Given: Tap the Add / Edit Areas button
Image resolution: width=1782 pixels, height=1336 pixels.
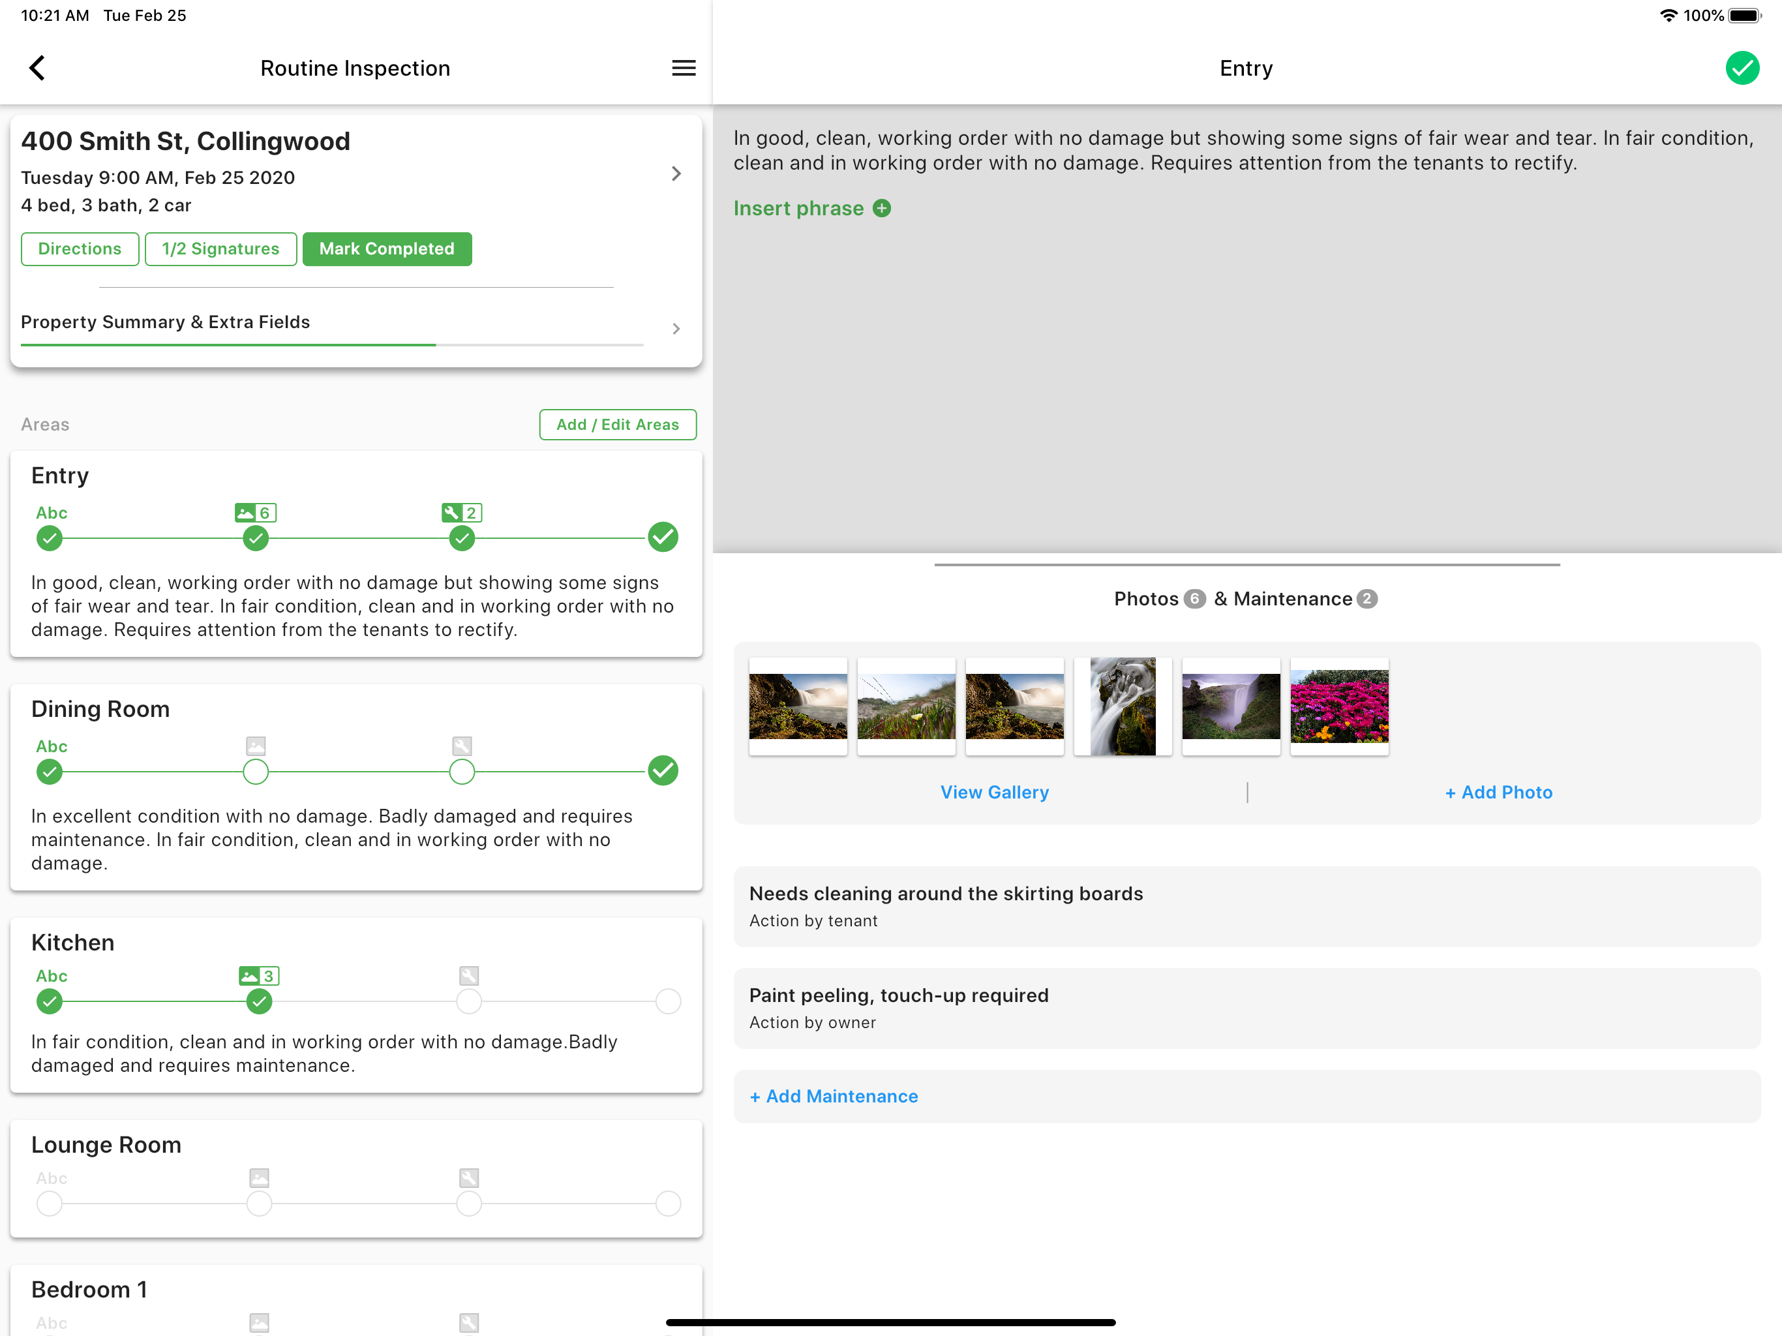Looking at the screenshot, I should tap(618, 425).
